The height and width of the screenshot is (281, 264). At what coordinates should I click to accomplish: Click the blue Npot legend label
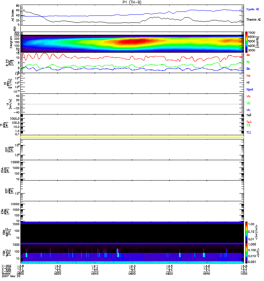(250, 90)
